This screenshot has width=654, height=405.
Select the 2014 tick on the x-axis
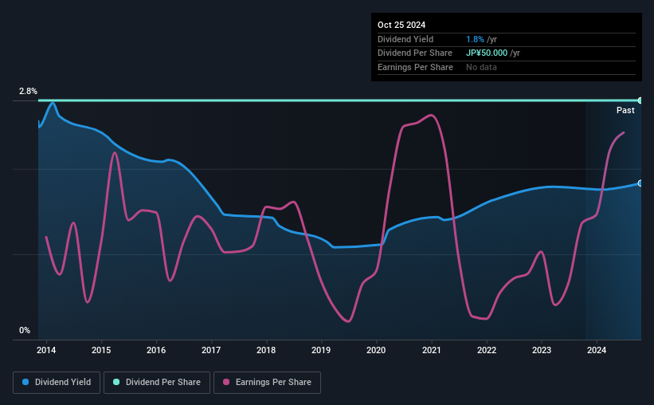[x=46, y=350]
